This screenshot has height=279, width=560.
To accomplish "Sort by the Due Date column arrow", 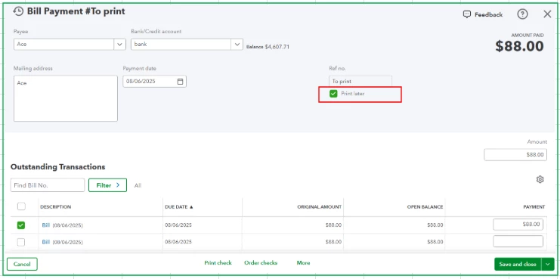I will tap(191, 207).
